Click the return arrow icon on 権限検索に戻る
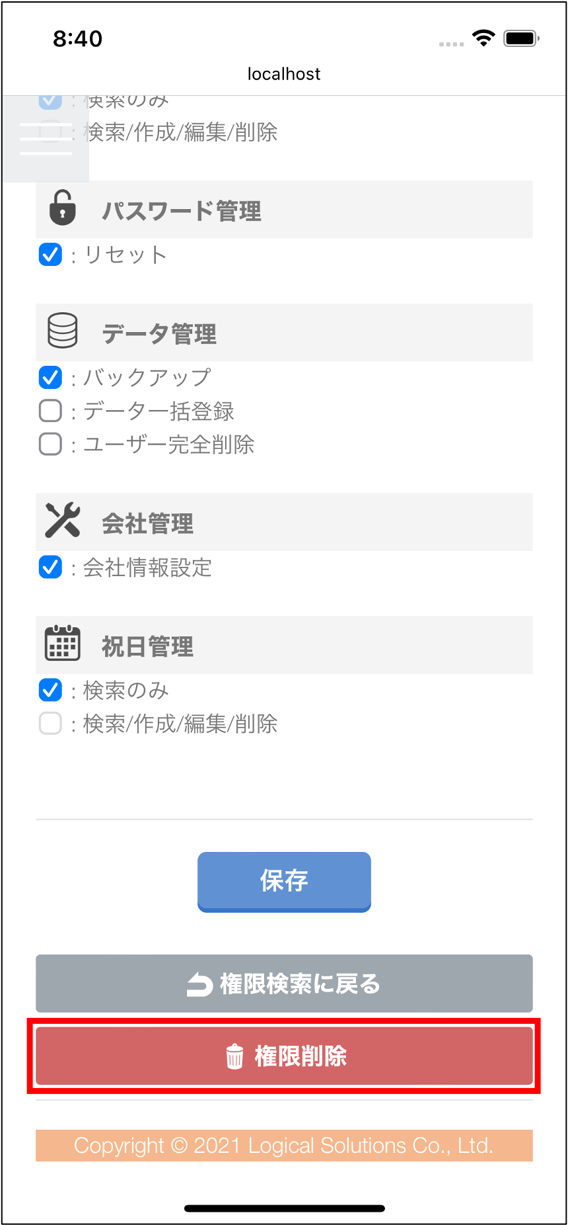 (199, 985)
